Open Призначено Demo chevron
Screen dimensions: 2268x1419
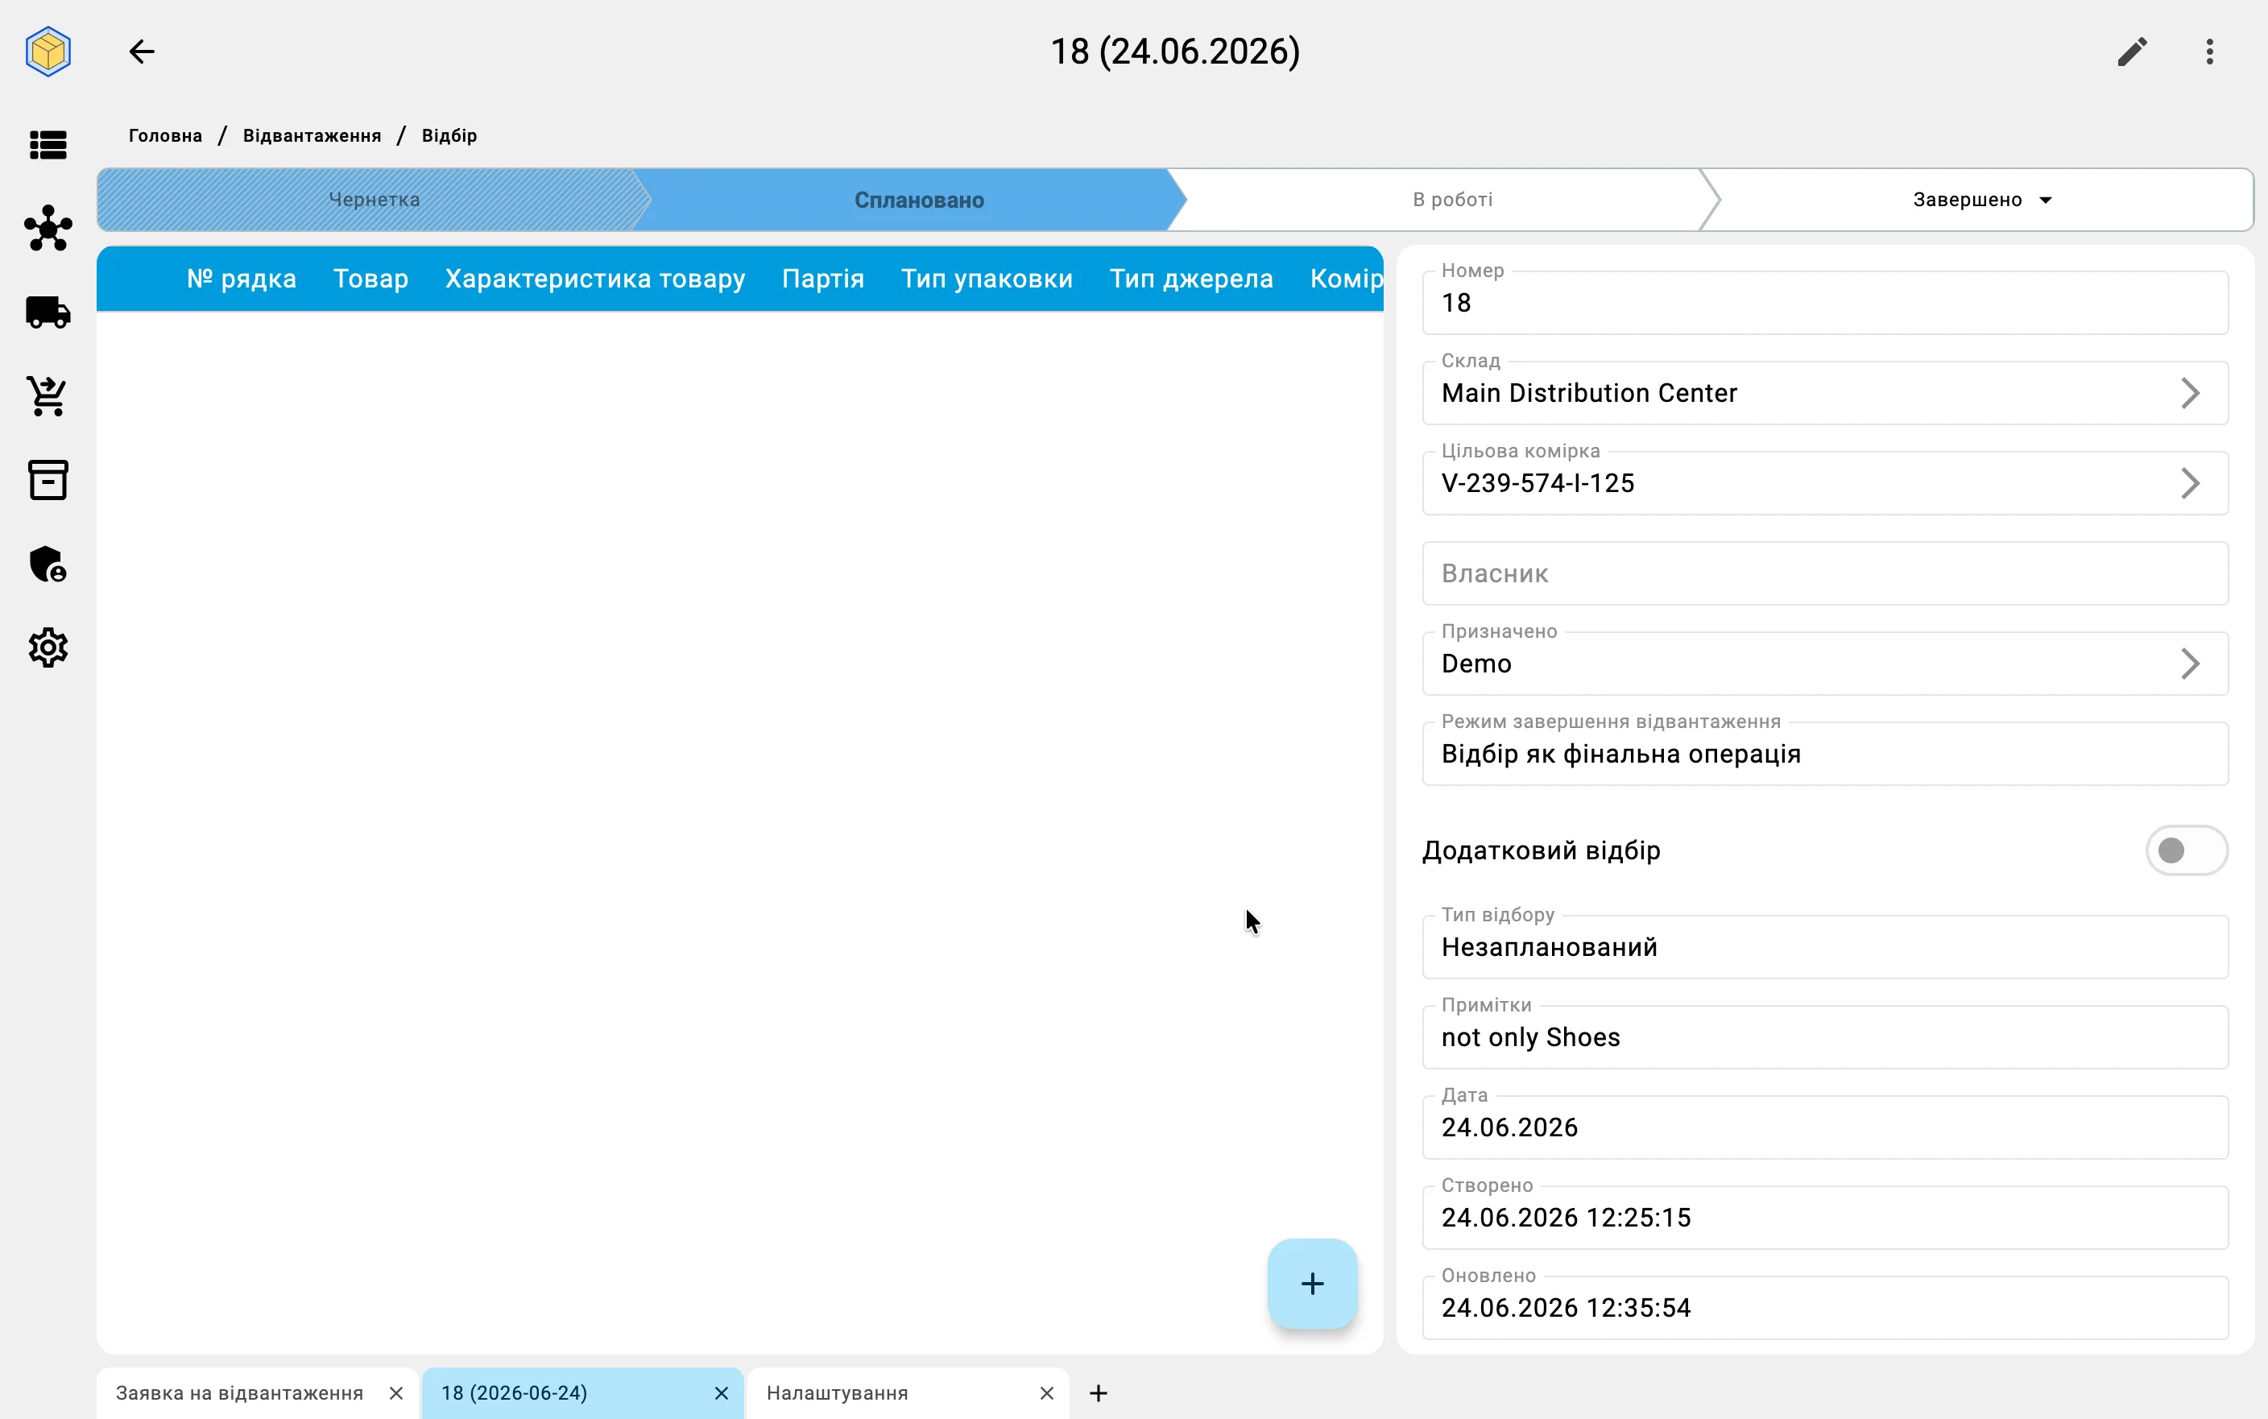click(2190, 664)
